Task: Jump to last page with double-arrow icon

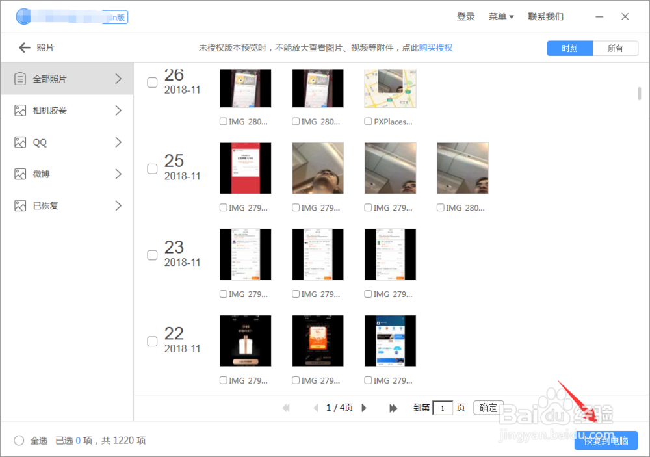Action: (x=393, y=408)
